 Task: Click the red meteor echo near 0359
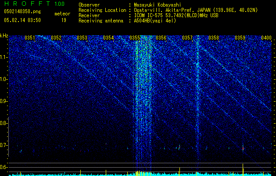click(x=243, y=148)
